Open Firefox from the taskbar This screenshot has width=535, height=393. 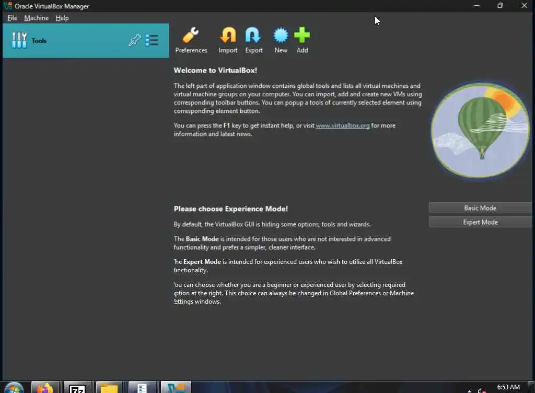45,388
